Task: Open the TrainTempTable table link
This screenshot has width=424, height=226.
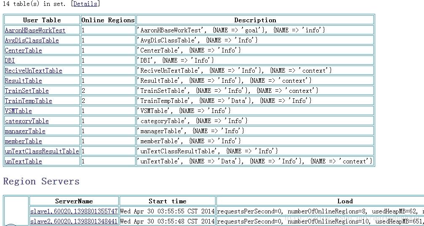Action: pos(28,101)
